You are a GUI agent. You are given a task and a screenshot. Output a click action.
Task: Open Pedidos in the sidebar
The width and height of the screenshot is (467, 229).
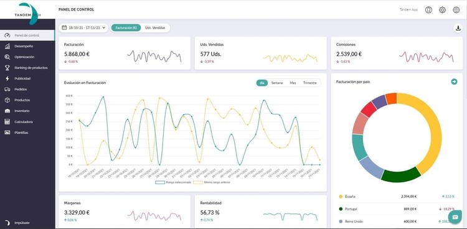tap(21, 90)
